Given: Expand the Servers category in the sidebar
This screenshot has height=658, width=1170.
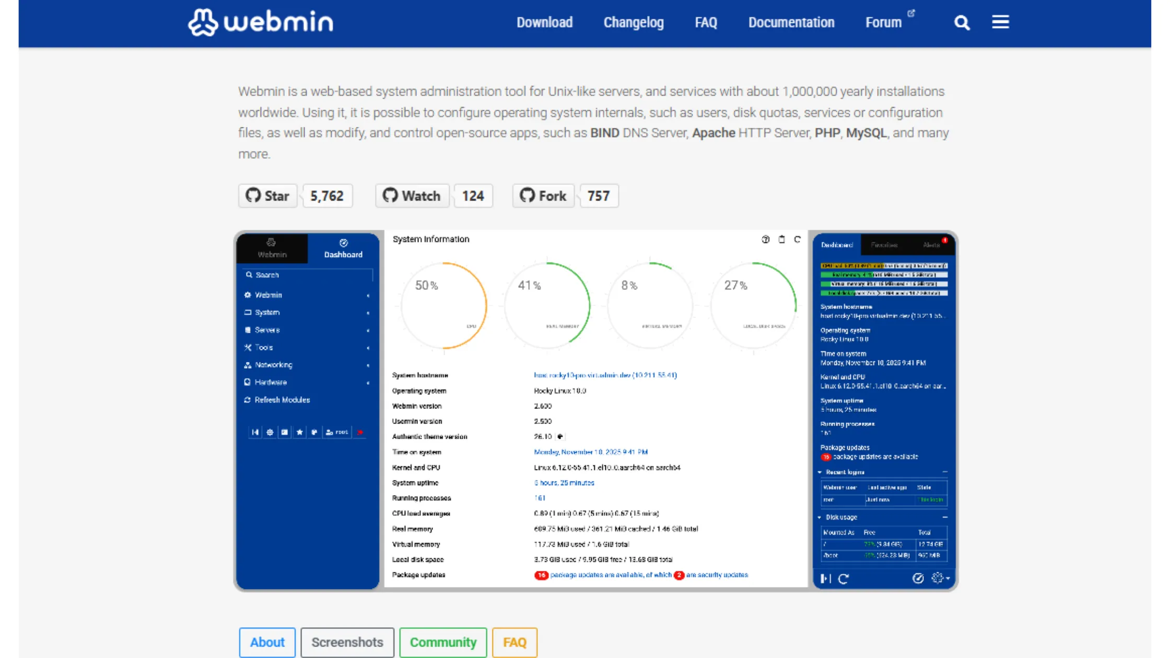Looking at the screenshot, I should point(307,330).
